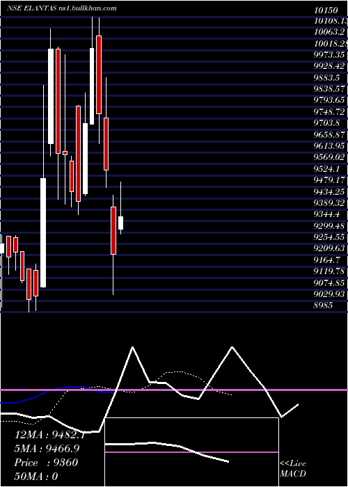Select the 9569.02 price axis label
Image resolution: width=348 pixels, height=487 pixels.
point(329,157)
